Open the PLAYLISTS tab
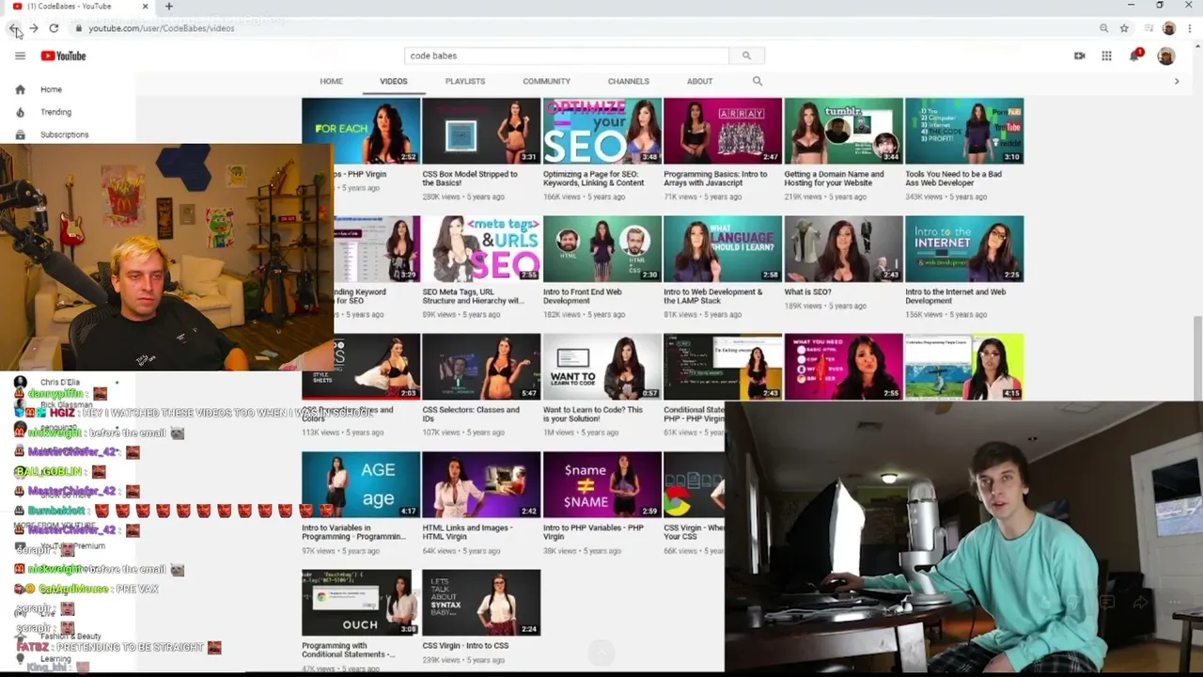The height and width of the screenshot is (677, 1203). [465, 82]
